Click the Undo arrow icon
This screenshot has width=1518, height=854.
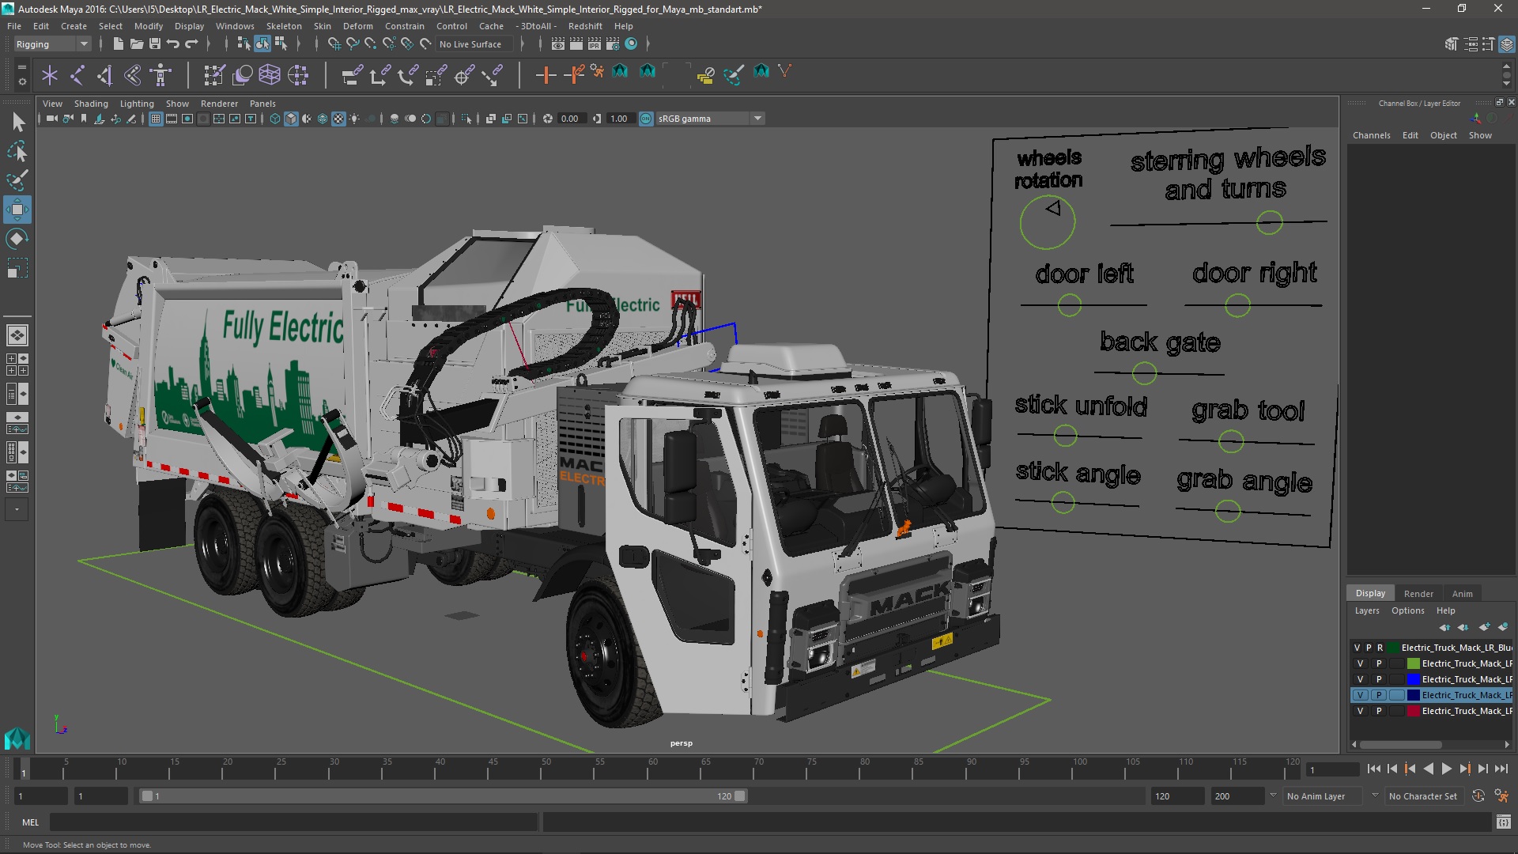point(173,44)
